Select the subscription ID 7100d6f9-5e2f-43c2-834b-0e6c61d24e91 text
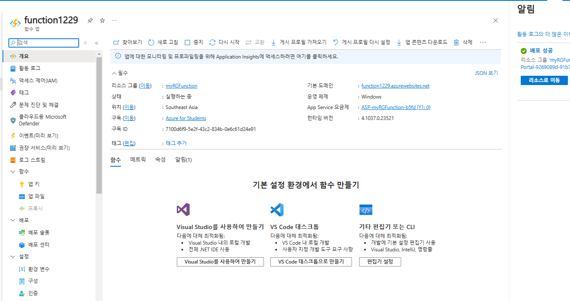Image resolution: width=570 pixels, height=301 pixels. click(211, 129)
